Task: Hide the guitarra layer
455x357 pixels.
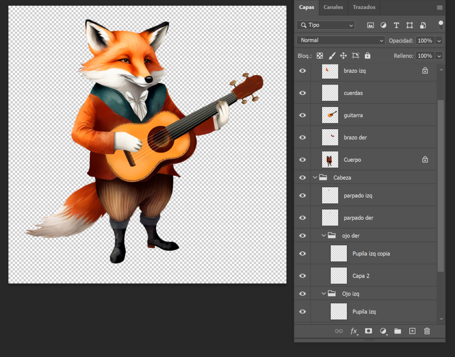Action: coord(303,115)
